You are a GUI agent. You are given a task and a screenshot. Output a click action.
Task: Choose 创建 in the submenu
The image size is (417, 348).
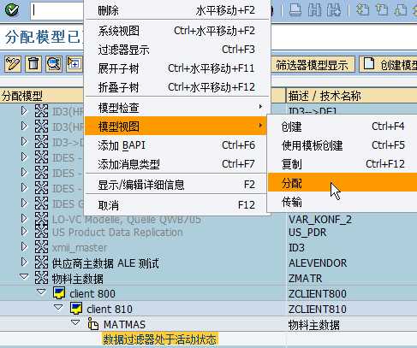point(343,127)
